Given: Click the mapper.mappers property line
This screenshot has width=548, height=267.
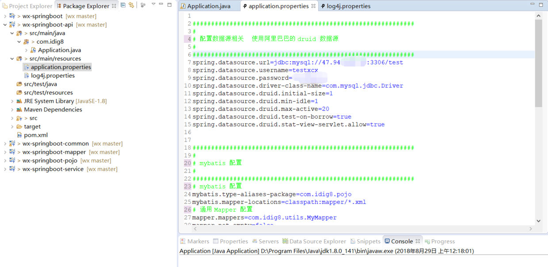Looking at the screenshot, I should point(264,218).
